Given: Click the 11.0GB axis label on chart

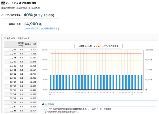Looking at the screenshot, I should point(45,70).
